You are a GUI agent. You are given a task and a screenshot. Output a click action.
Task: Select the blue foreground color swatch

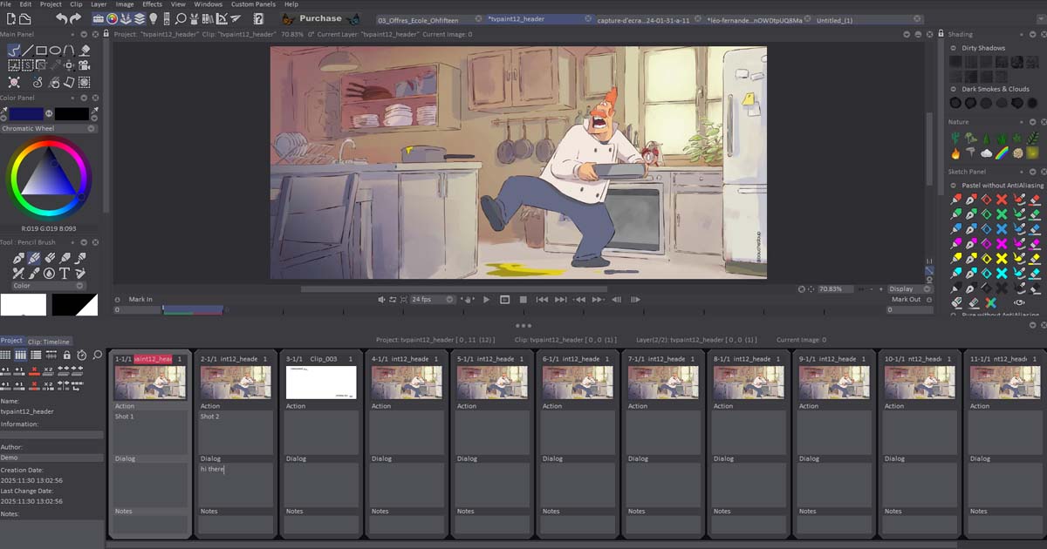pos(26,113)
